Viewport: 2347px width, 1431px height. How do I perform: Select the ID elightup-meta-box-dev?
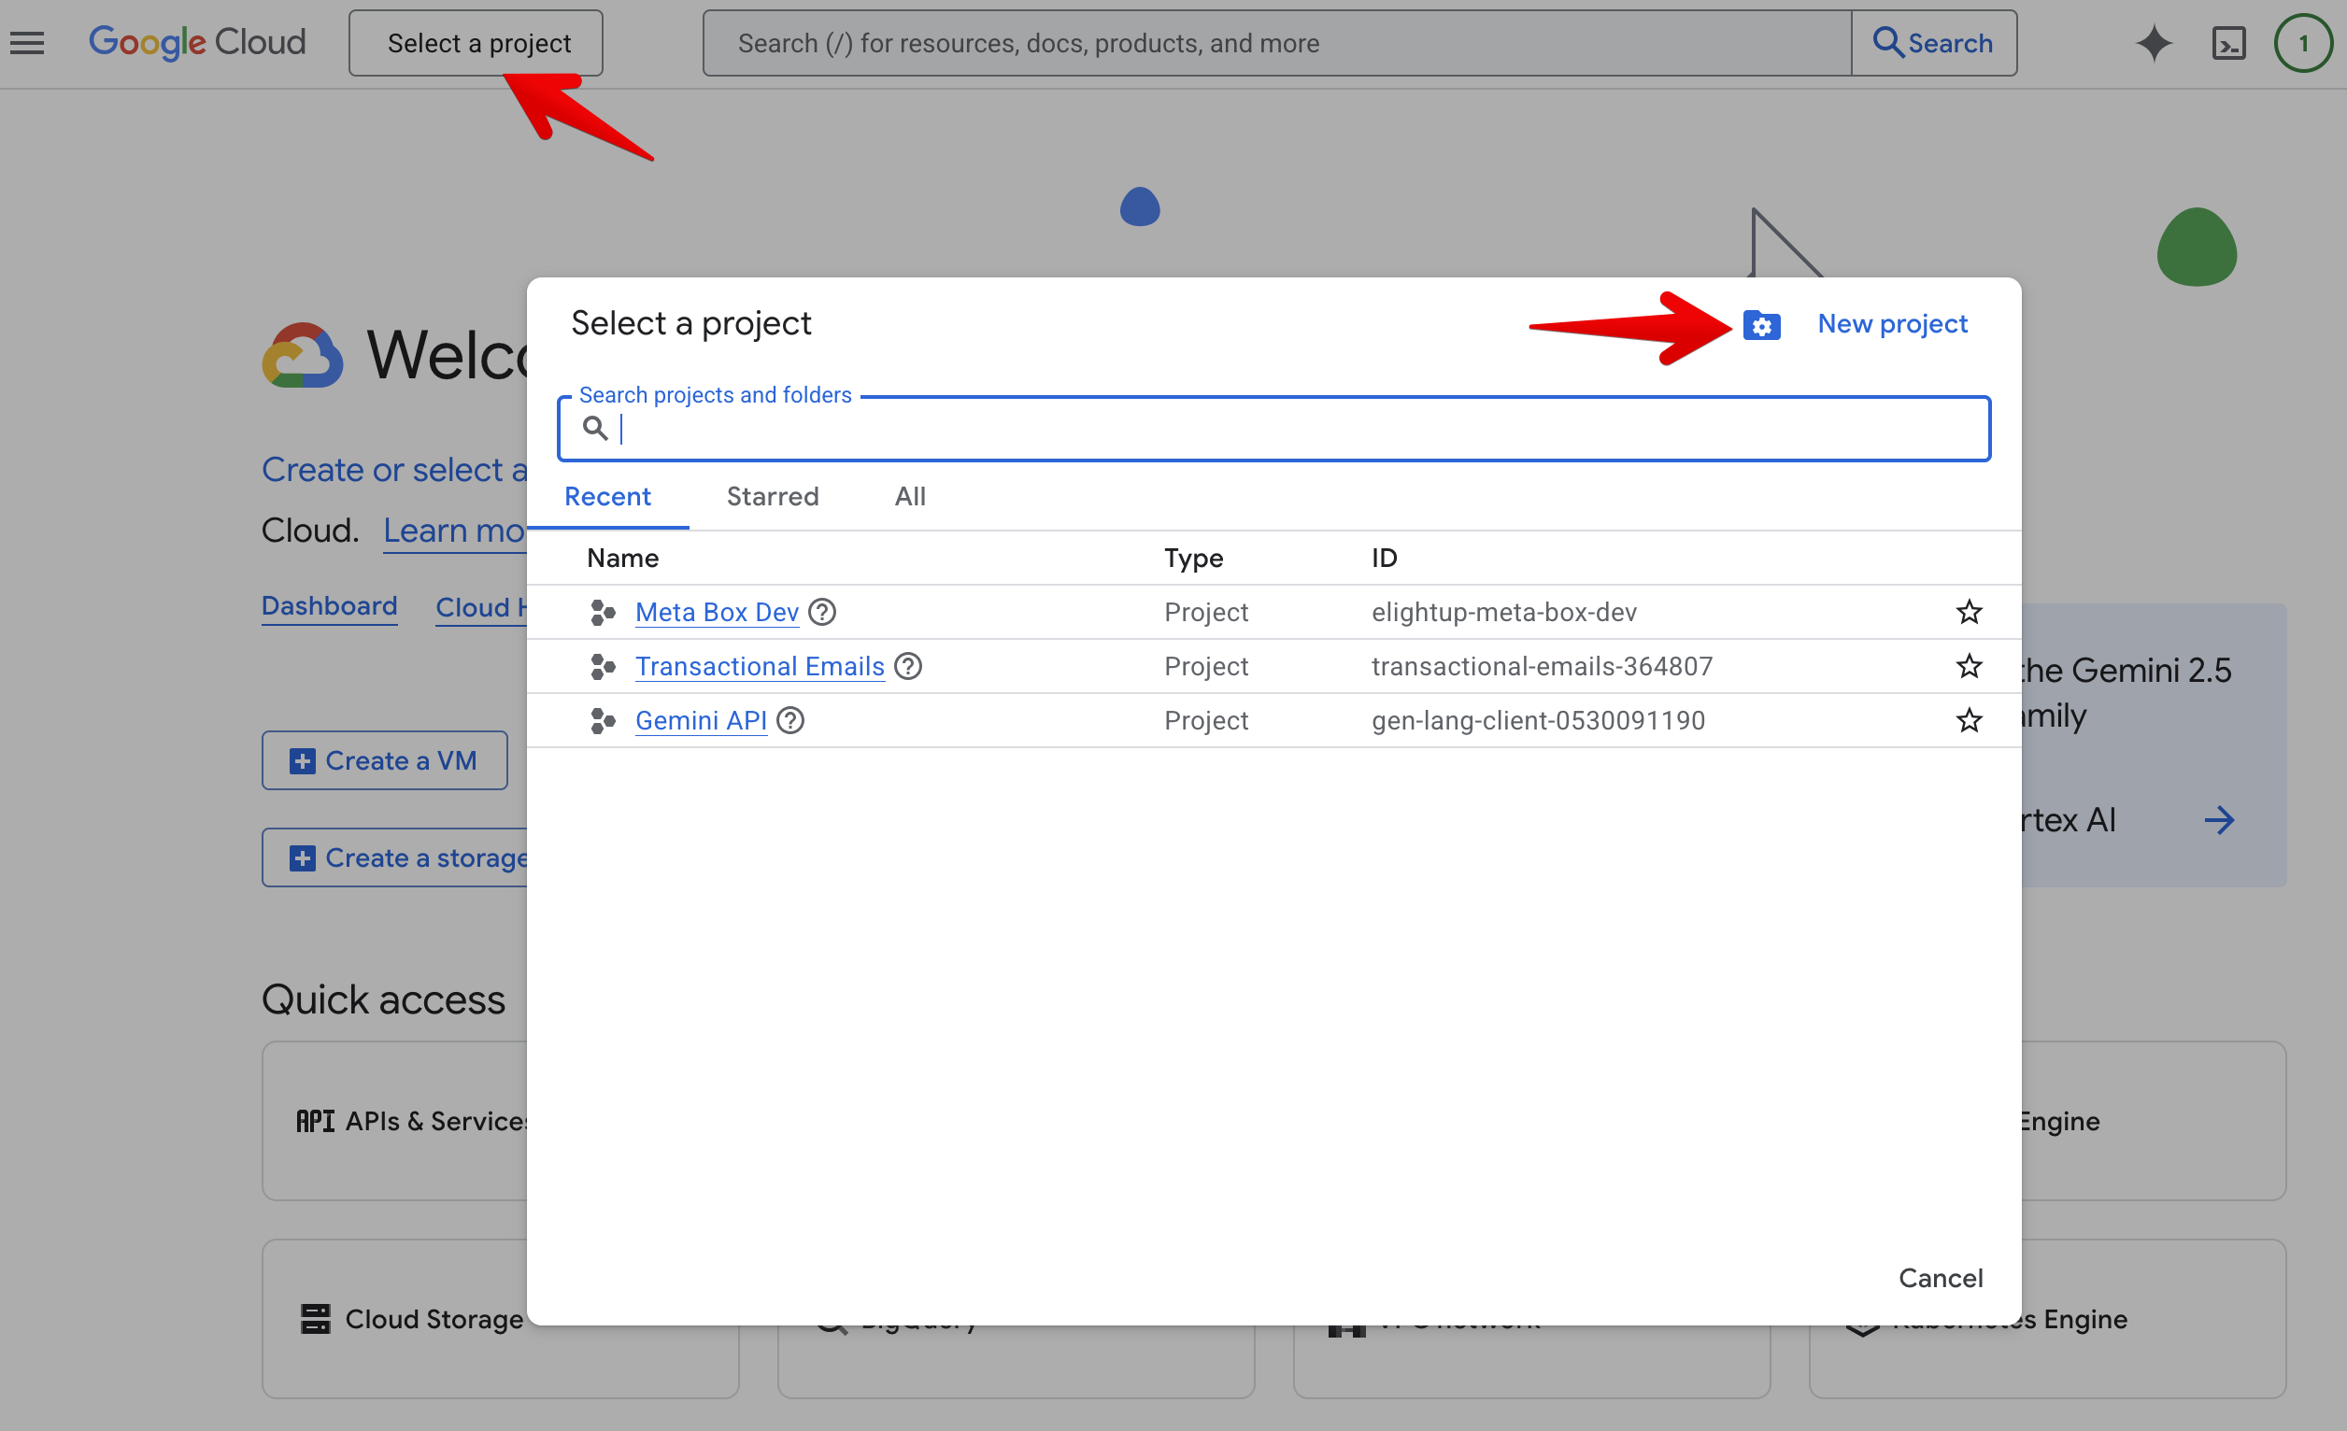click(x=1504, y=612)
